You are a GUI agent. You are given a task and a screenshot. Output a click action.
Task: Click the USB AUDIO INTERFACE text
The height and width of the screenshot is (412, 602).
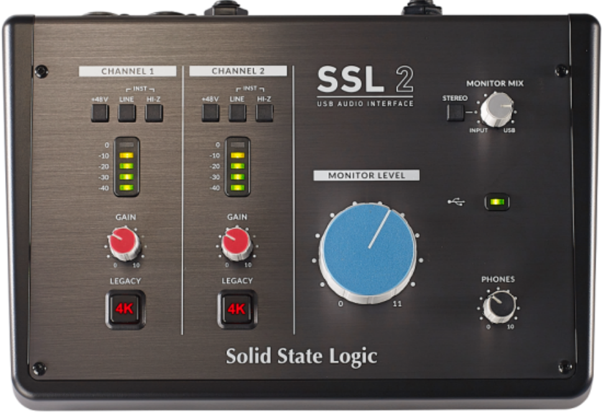[366, 104]
